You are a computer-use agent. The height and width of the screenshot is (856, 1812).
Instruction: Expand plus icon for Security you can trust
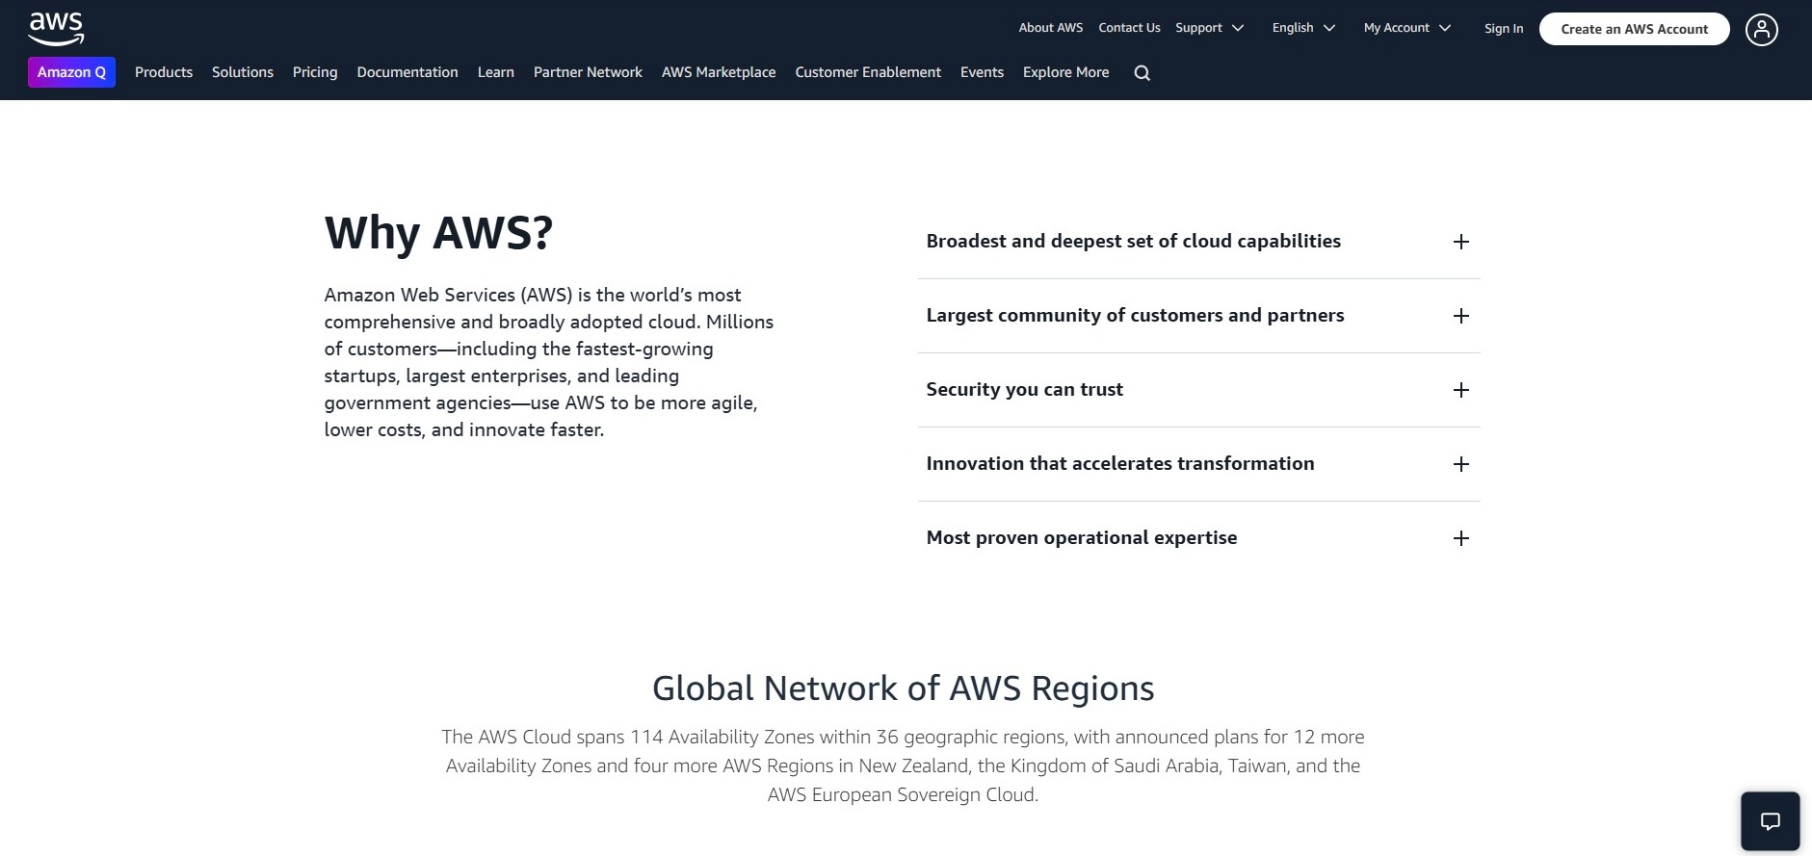coord(1461,390)
